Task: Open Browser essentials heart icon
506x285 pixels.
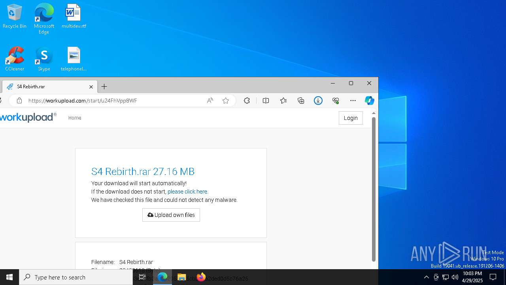Action: click(x=336, y=101)
